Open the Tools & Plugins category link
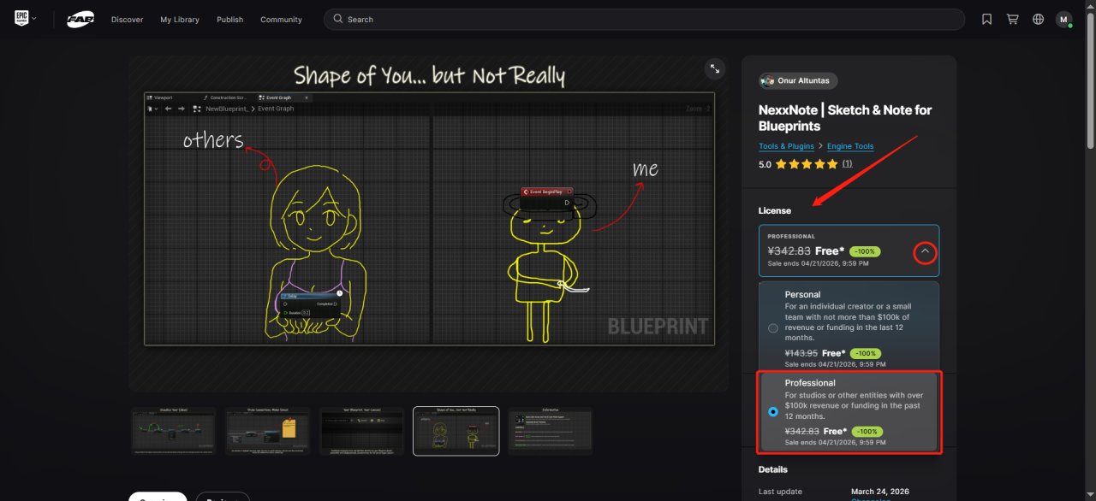1096x501 pixels. 786,146
